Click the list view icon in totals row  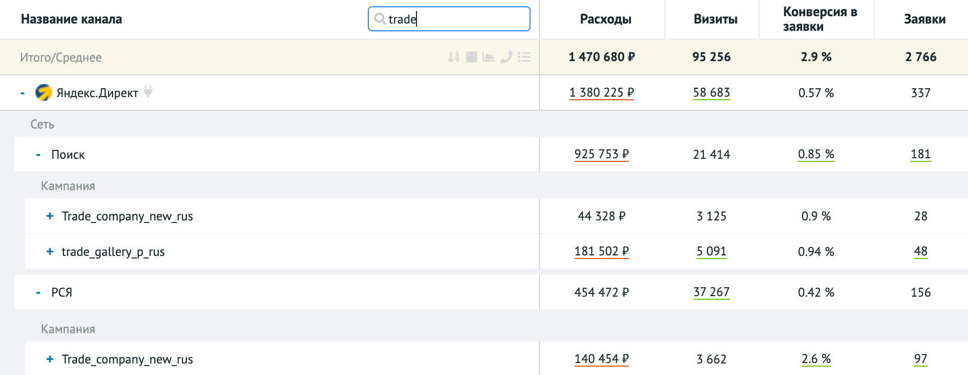(x=524, y=57)
